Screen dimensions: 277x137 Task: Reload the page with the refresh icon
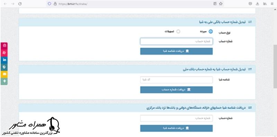[20, 4]
